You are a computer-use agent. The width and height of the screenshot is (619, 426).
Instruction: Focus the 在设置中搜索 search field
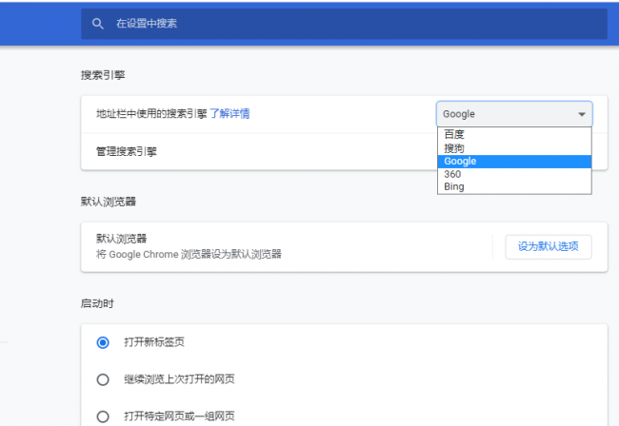tap(344, 24)
